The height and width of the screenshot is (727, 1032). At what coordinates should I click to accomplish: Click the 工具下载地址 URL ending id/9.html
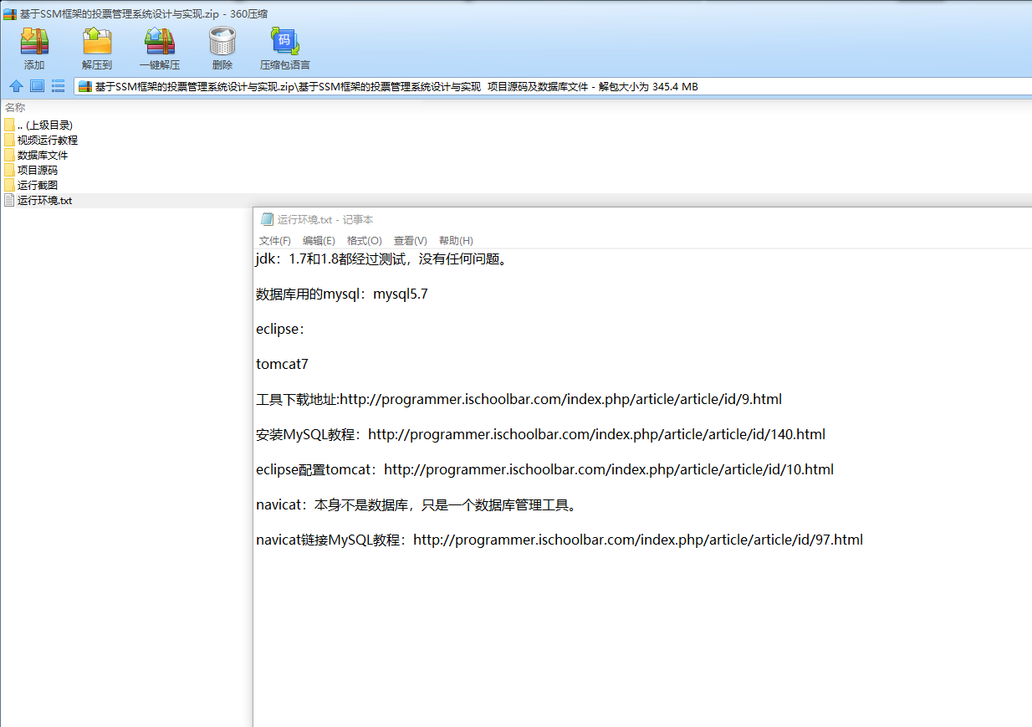560,399
